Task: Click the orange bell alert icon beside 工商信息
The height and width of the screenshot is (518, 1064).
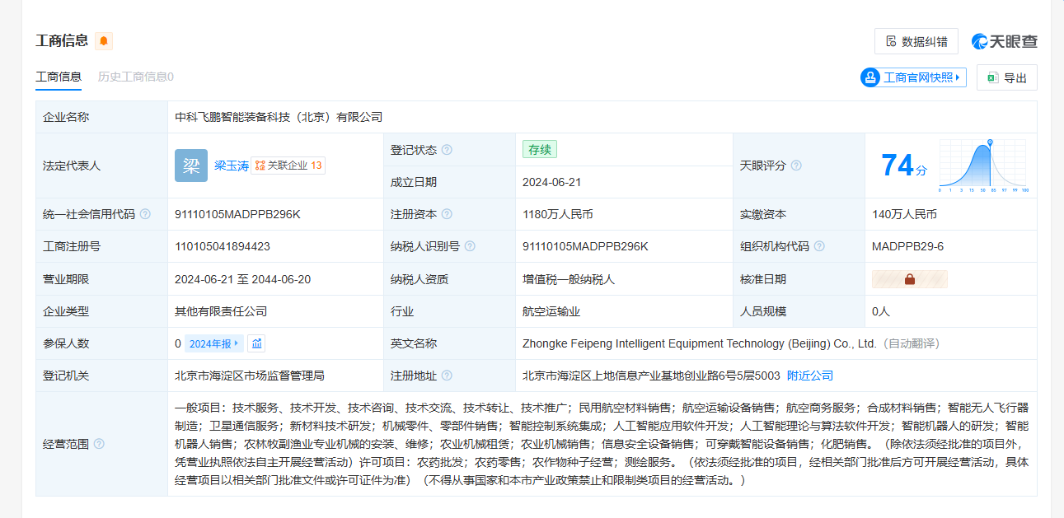Action: [104, 41]
